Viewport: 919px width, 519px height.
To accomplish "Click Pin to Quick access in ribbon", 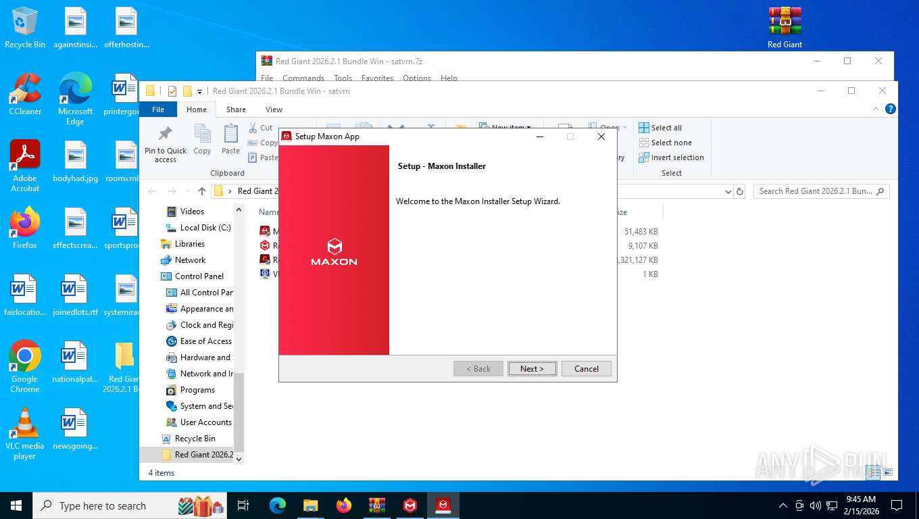I will (166, 144).
